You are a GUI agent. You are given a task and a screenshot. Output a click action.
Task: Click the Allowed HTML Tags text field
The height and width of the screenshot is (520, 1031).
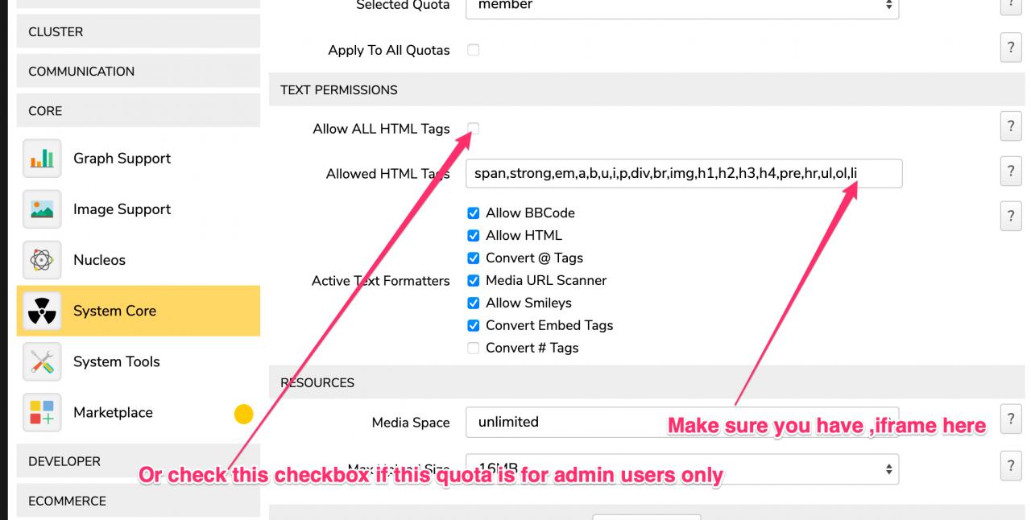click(x=684, y=173)
